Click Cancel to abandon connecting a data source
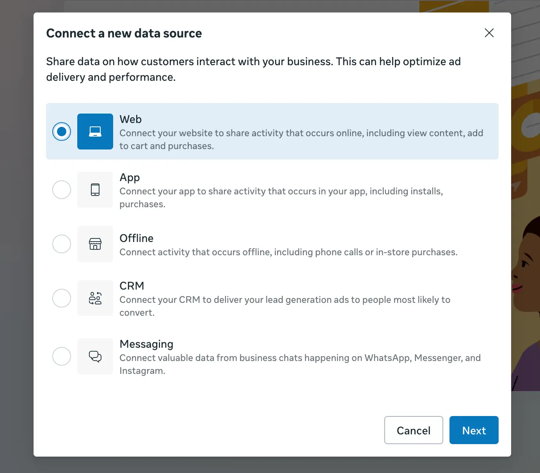 pos(413,430)
